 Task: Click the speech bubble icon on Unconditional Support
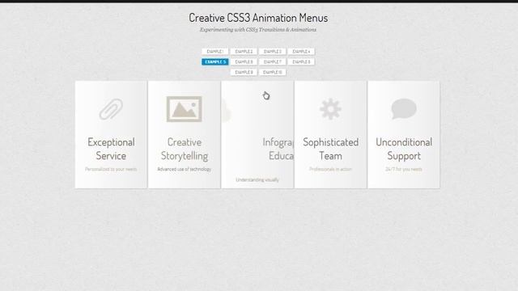tap(404, 108)
